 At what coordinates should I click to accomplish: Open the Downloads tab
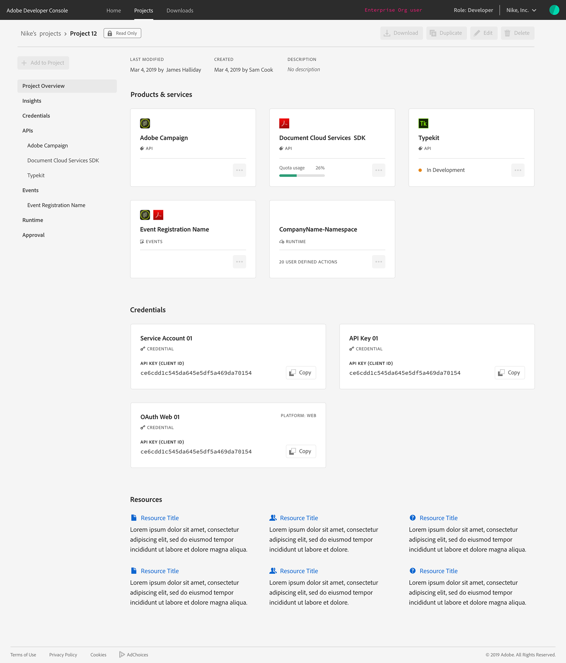(x=180, y=11)
